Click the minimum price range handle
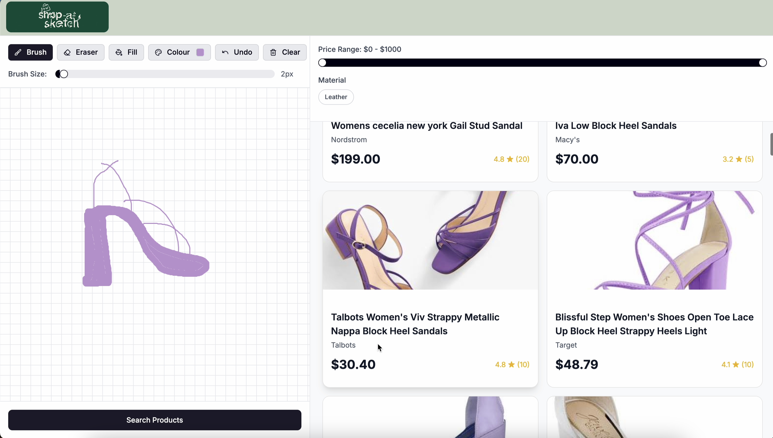Screen dimensions: 773x438 (x=322, y=63)
